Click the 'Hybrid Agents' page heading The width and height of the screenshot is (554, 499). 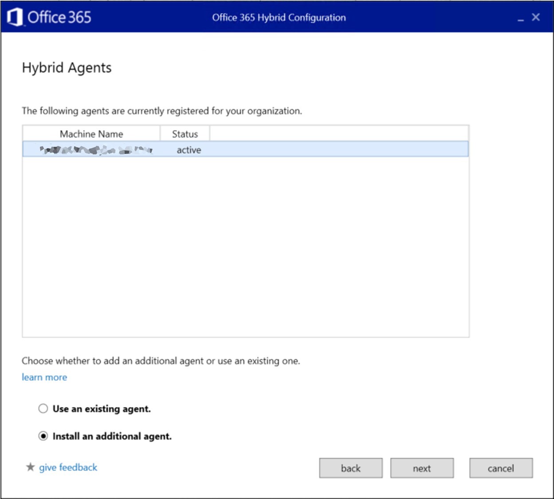[x=67, y=68]
